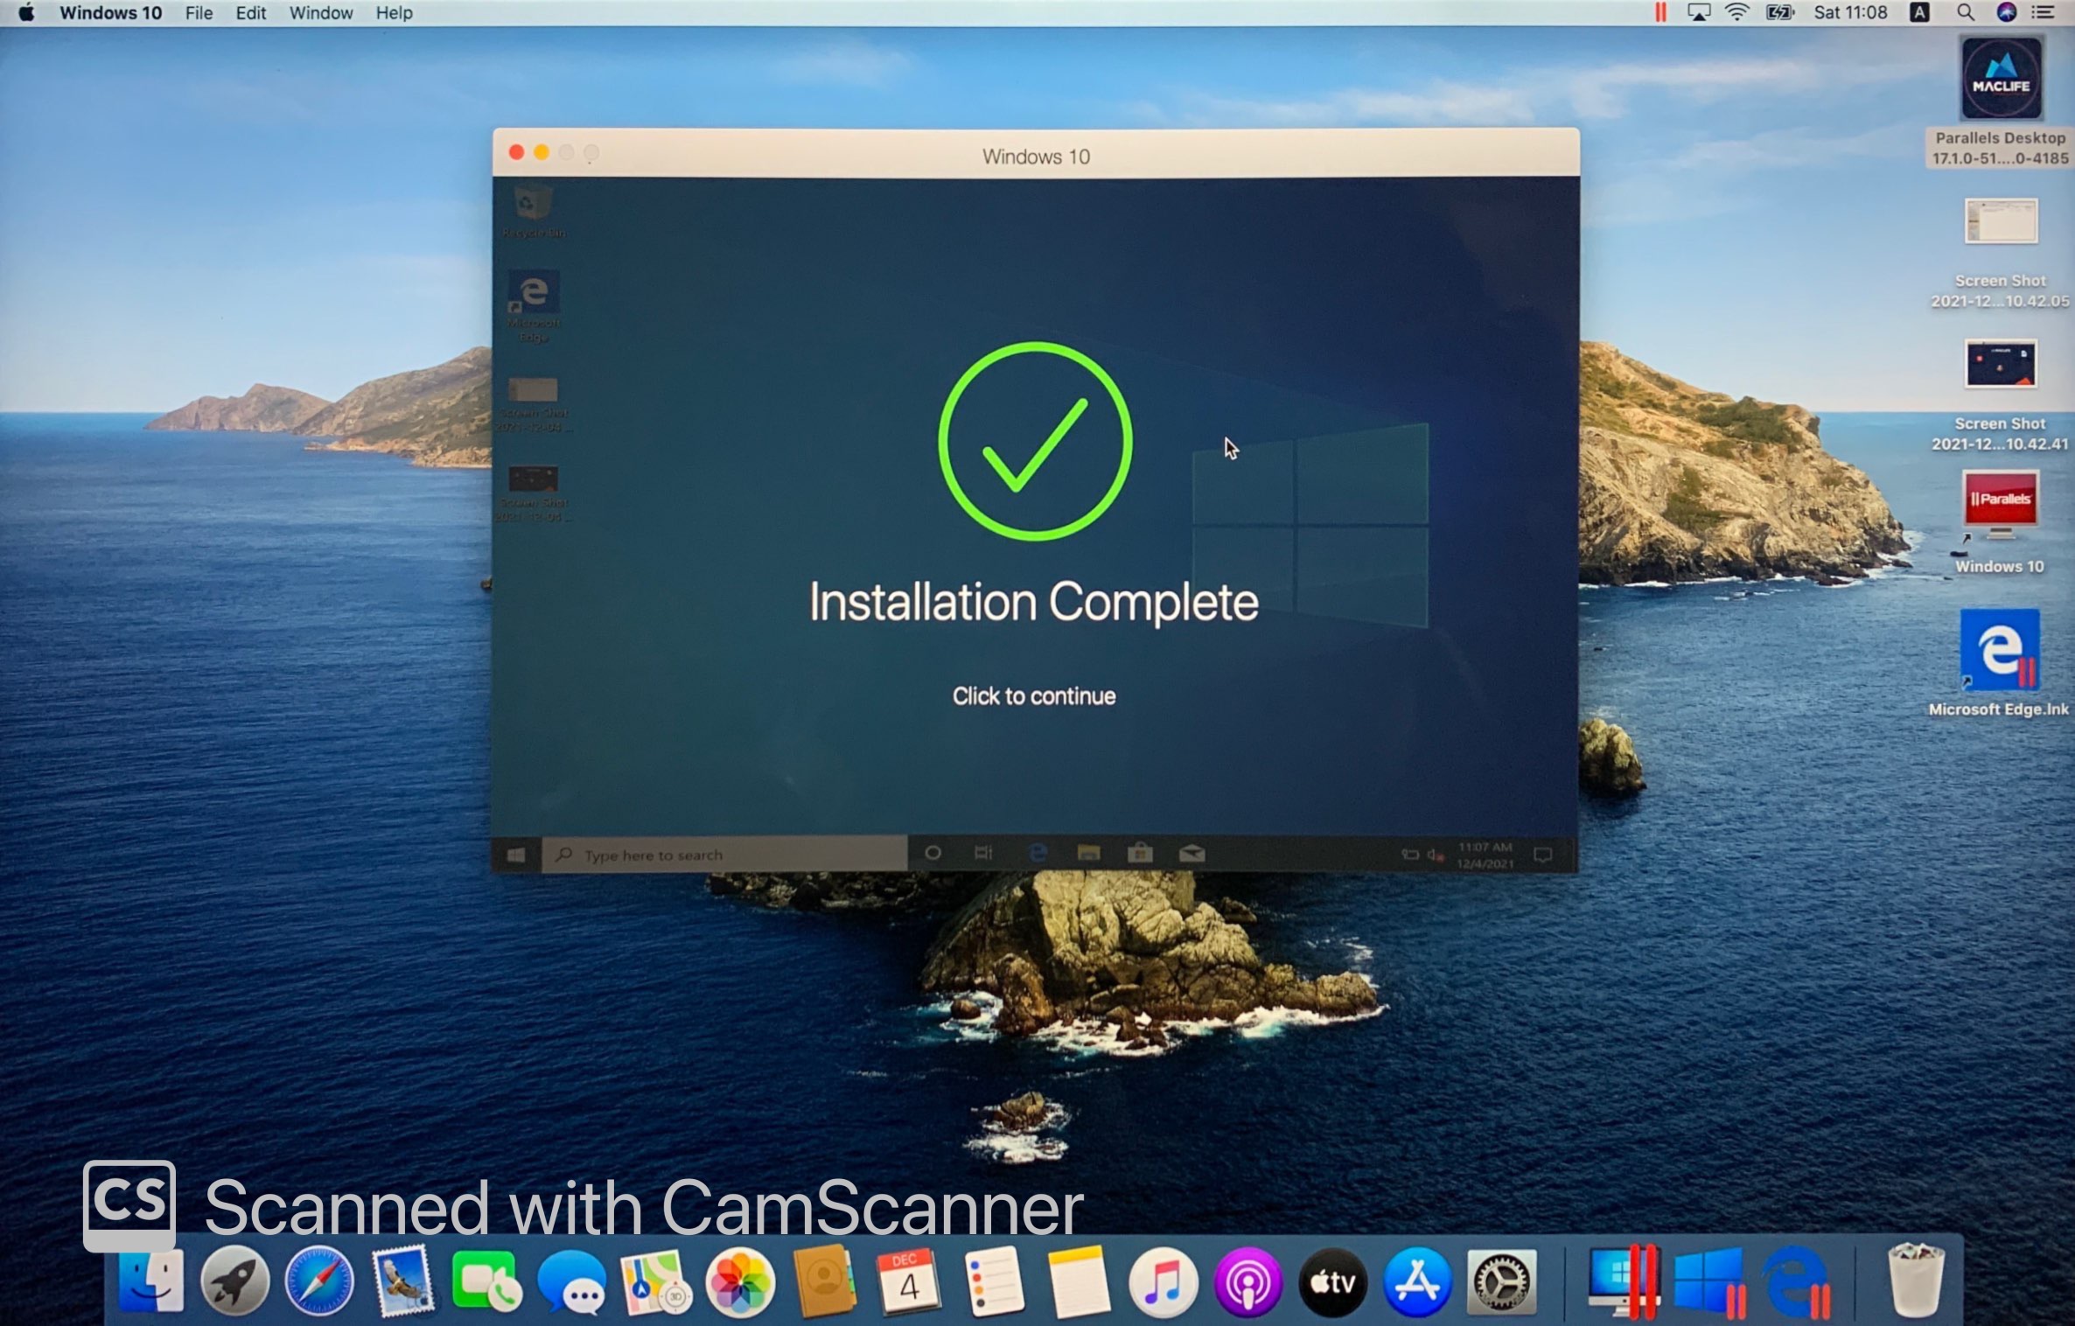This screenshot has width=2075, height=1326.
Task: Open Finder in the Dock
Action: (151, 1281)
